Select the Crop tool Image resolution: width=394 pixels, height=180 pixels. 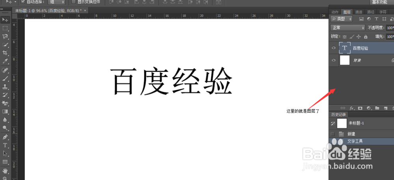(5, 53)
